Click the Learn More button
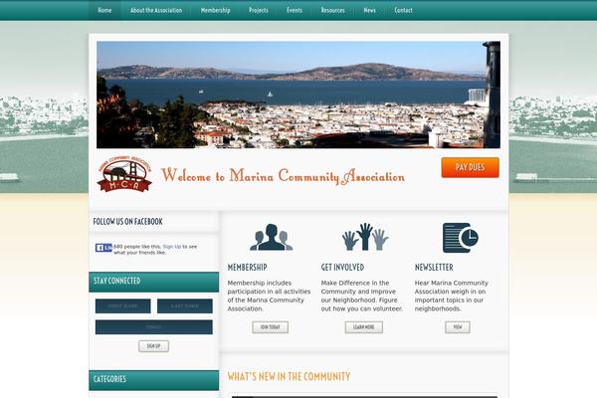This screenshot has height=398, width=597. pos(364,327)
